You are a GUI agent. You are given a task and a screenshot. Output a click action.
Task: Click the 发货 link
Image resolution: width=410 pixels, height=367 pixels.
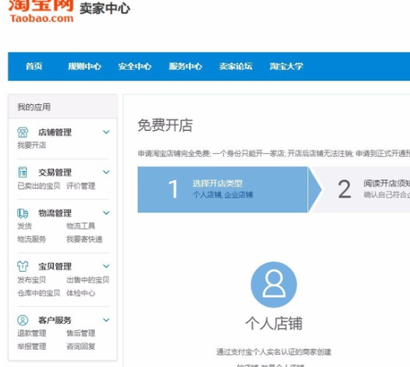[x=24, y=226]
